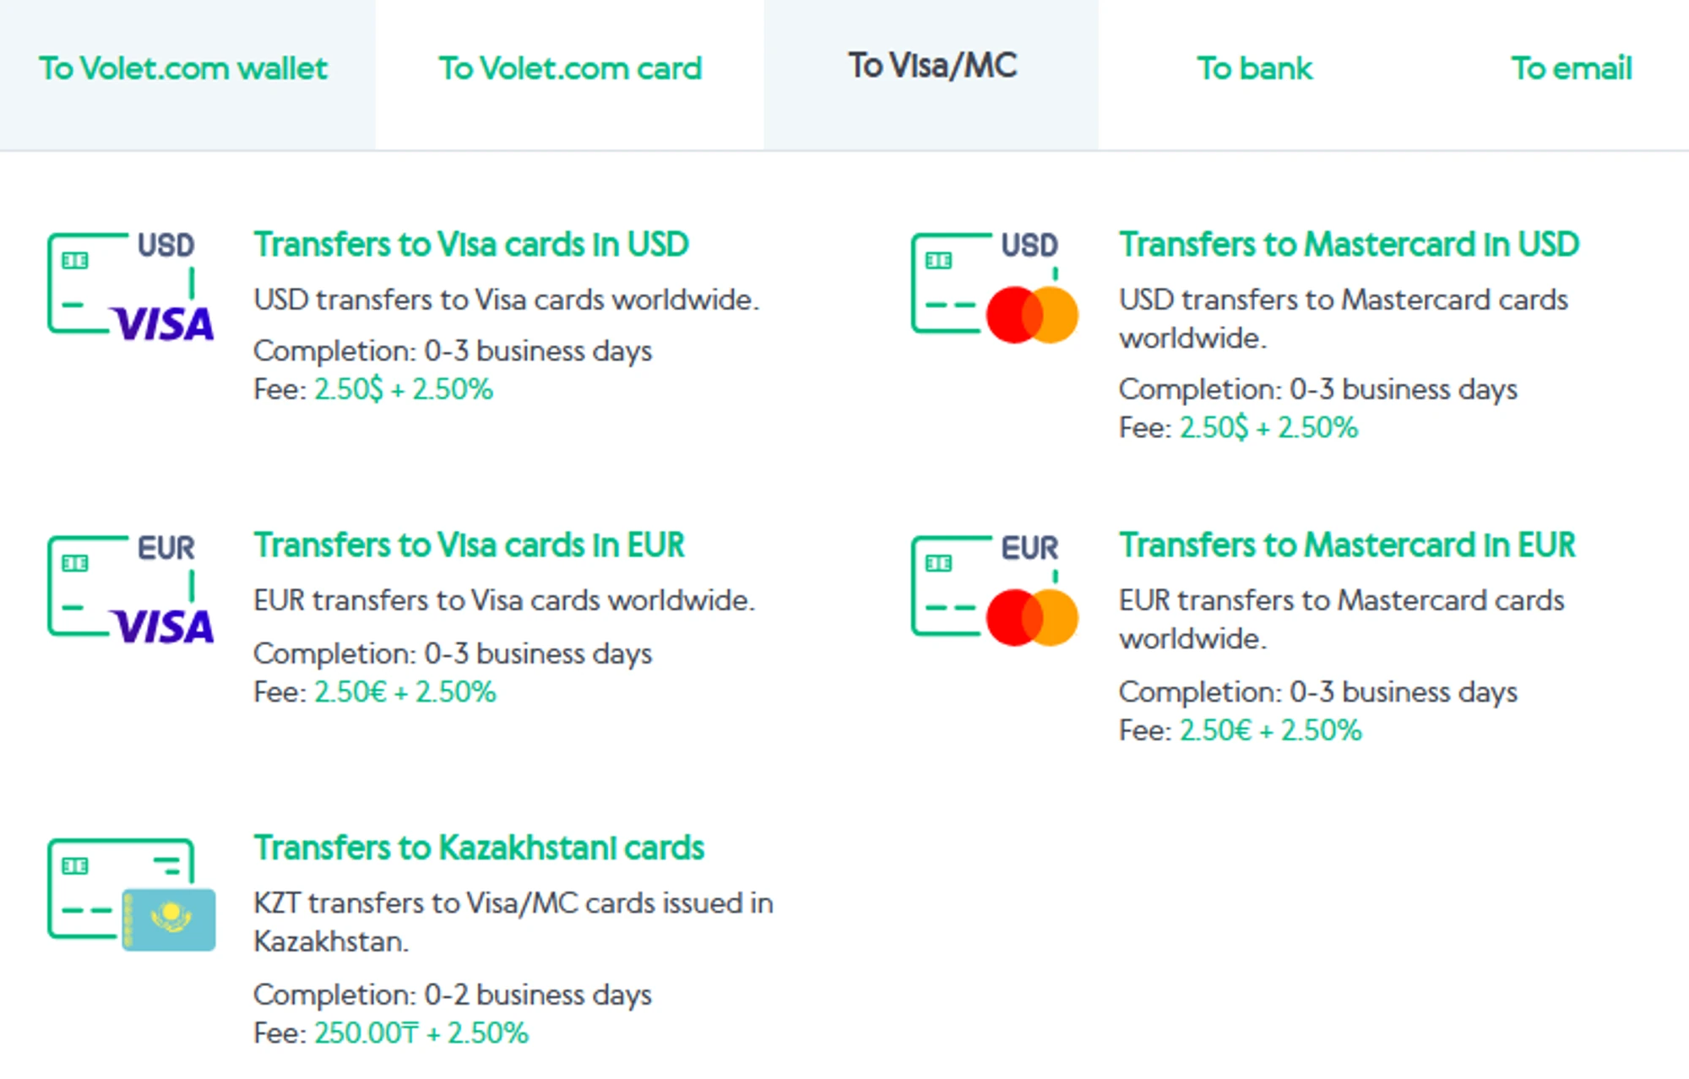Open the To Volet.com card tab
This screenshot has height=1079, width=1689.
(570, 68)
